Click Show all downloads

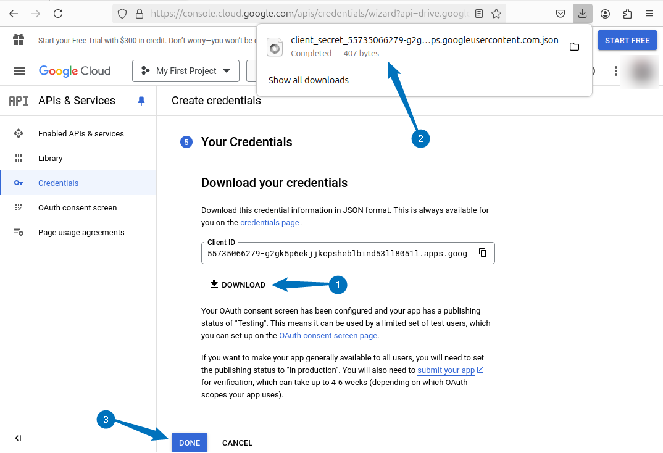(x=308, y=80)
